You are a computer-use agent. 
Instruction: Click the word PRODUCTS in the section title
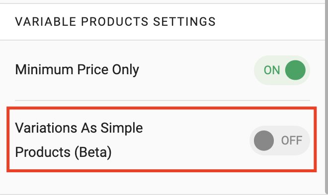tap(115, 22)
